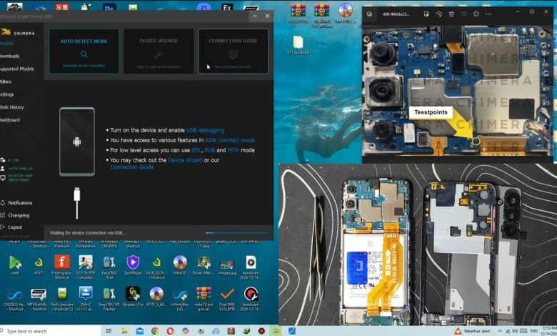Click the waiting-for-device progress bar
This screenshot has width=557, height=336.
[x=236, y=233]
